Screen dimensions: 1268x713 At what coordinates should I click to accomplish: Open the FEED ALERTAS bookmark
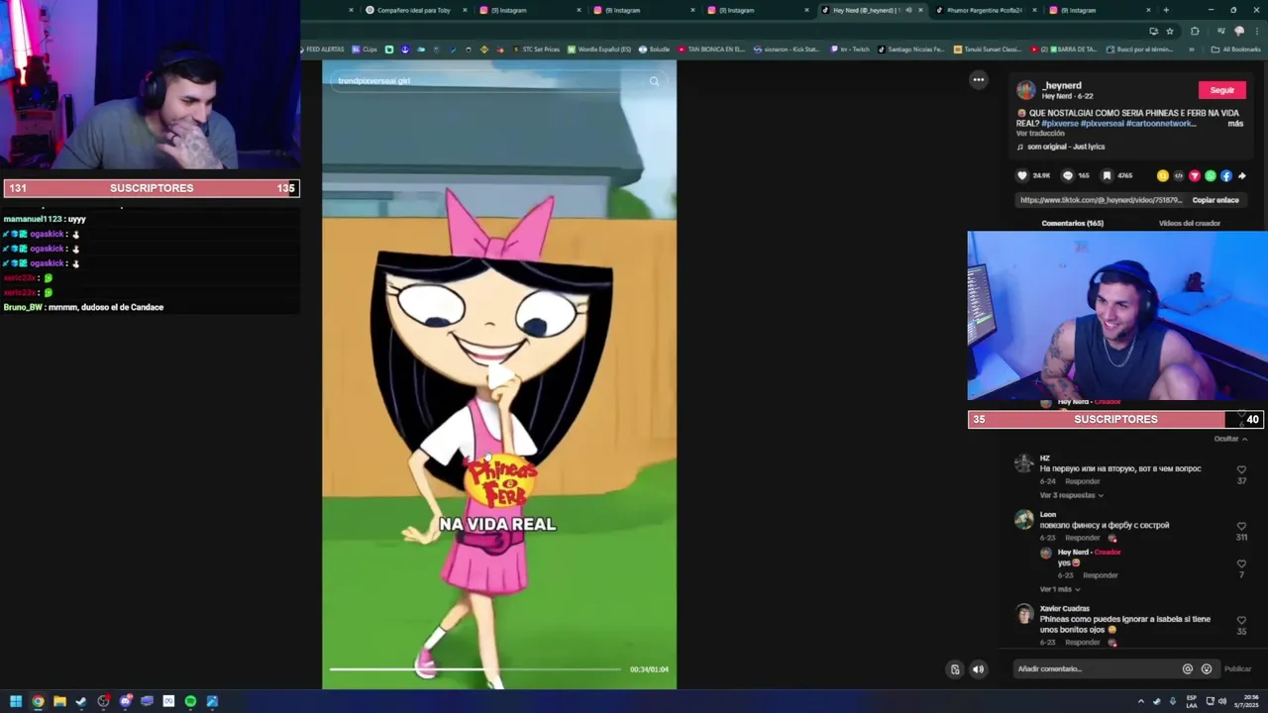(322, 50)
